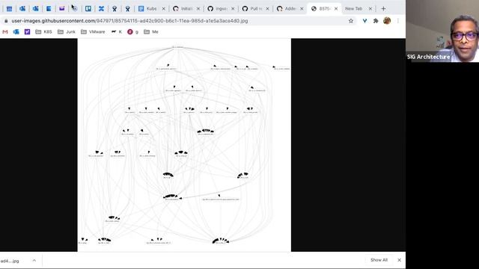Expand the download item options chevron
The width and height of the screenshot is (479, 269).
pyautogui.click(x=34, y=261)
